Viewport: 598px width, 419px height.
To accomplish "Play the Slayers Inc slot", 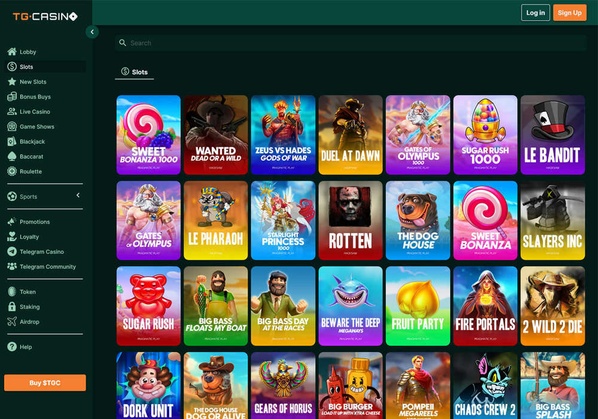I will [x=553, y=220].
